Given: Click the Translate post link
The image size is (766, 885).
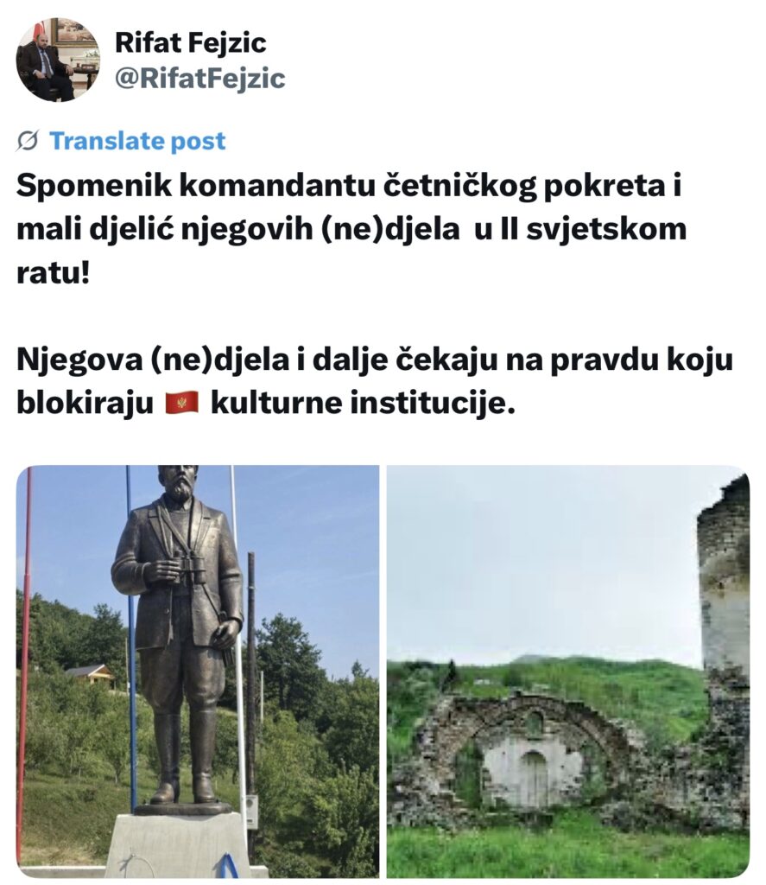Looking at the screenshot, I should coord(137,141).
